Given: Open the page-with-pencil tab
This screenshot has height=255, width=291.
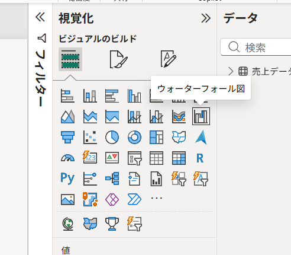Looking at the screenshot, I should pyautogui.click(x=168, y=59).
